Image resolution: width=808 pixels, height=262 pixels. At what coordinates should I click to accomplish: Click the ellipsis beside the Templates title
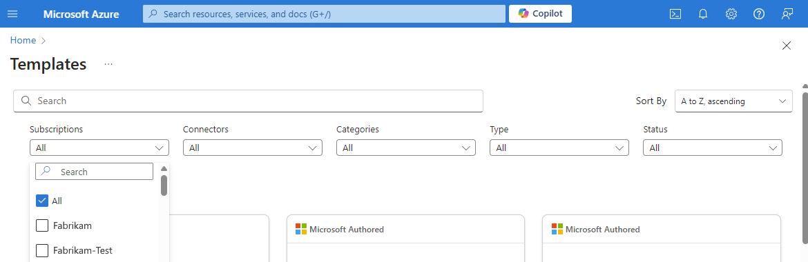[x=108, y=64]
